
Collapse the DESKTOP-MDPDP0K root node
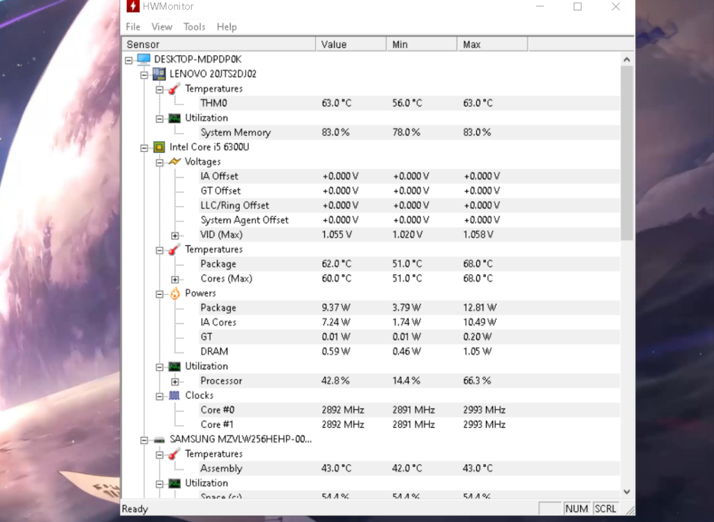coord(129,60)
